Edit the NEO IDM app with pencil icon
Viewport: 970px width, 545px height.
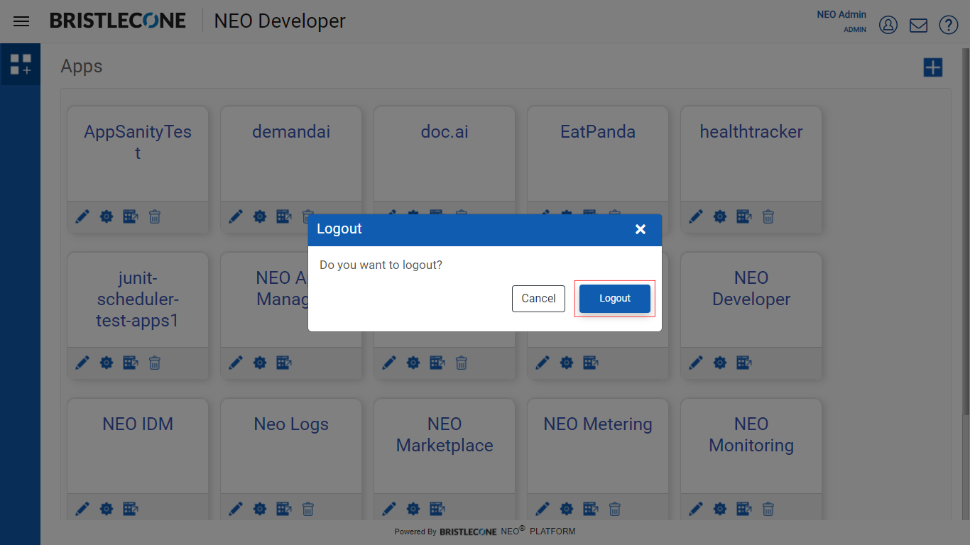point(82,509)
